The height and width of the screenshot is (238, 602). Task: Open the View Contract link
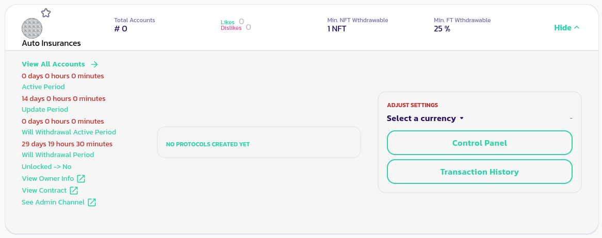click(x=44, y=191)
